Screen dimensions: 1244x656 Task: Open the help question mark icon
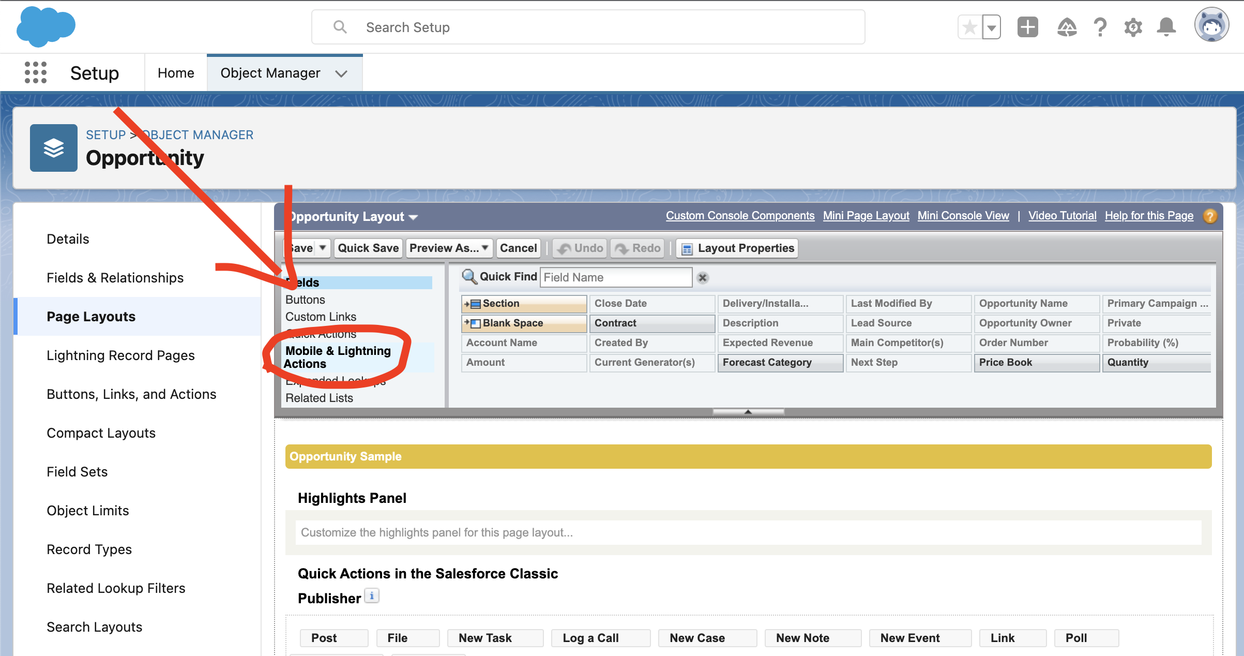tap(1100, 27)
